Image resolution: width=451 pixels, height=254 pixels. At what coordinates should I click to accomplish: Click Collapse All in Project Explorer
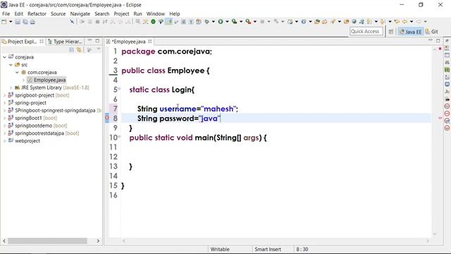(71, 50)
